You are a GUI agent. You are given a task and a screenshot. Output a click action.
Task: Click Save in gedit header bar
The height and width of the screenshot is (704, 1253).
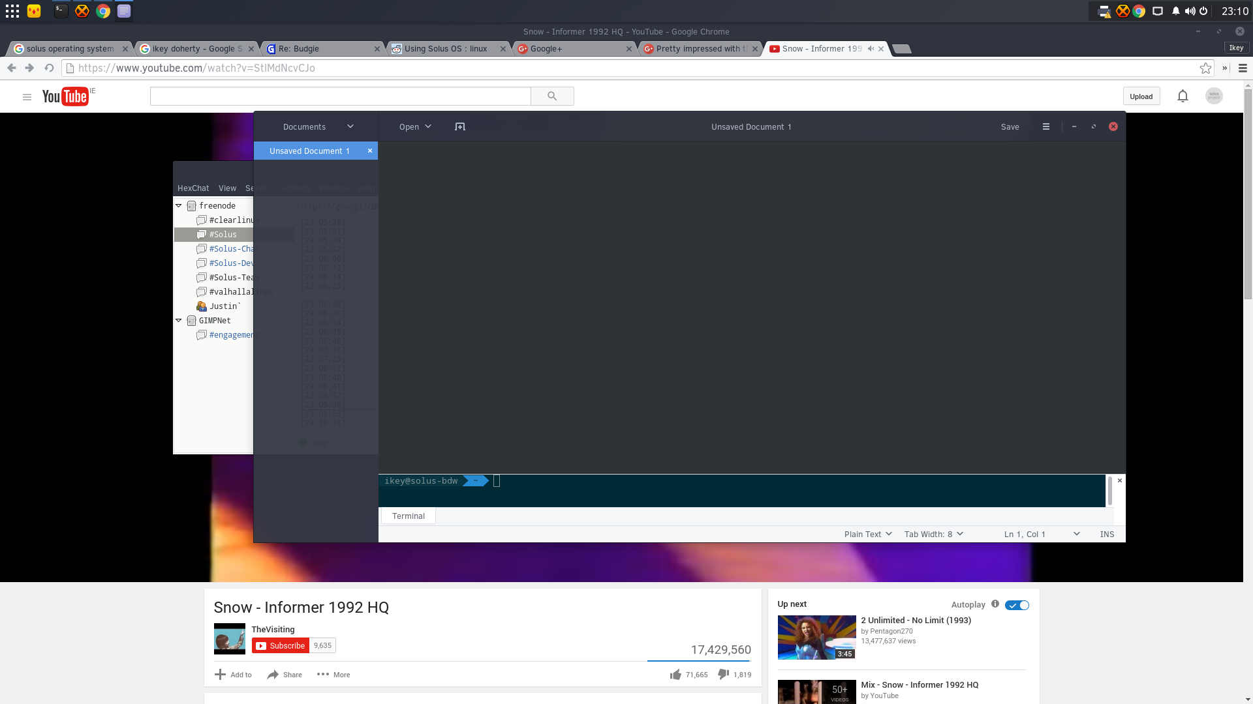(1010, 126)
